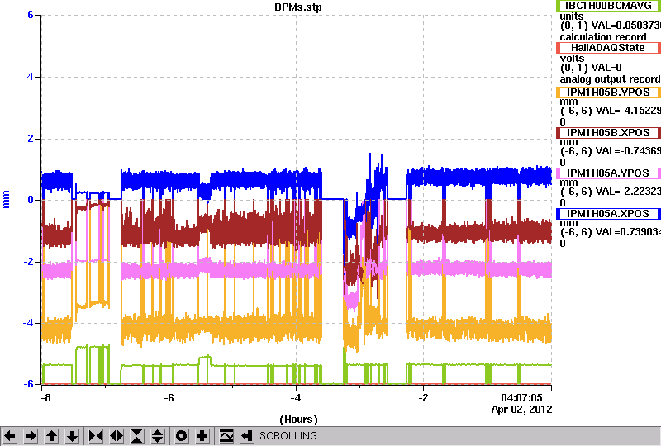Screen dimensions: 661x446
Task: Select the IPM1H05B.XPOS curve legend entry
Action: 608,133
